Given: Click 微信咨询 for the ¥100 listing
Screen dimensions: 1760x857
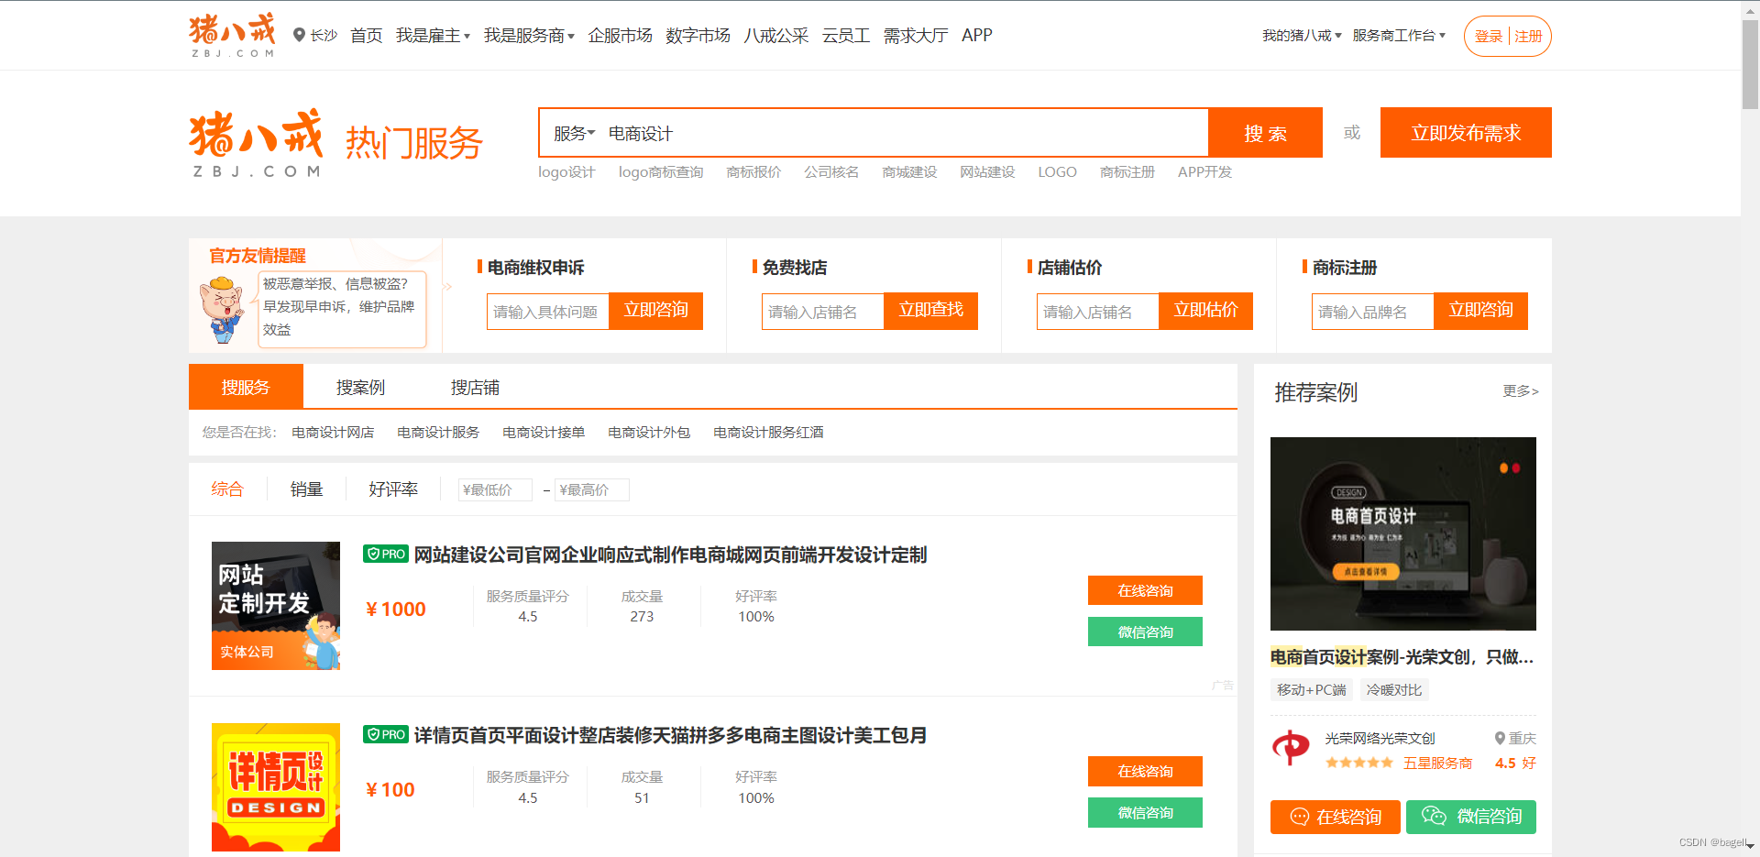Looking at the screenshot, I should point(1145,813).
